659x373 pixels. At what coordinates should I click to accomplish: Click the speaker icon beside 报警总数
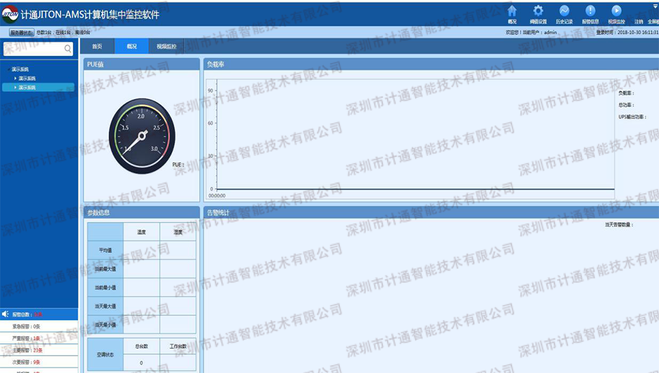pos(5,315)
